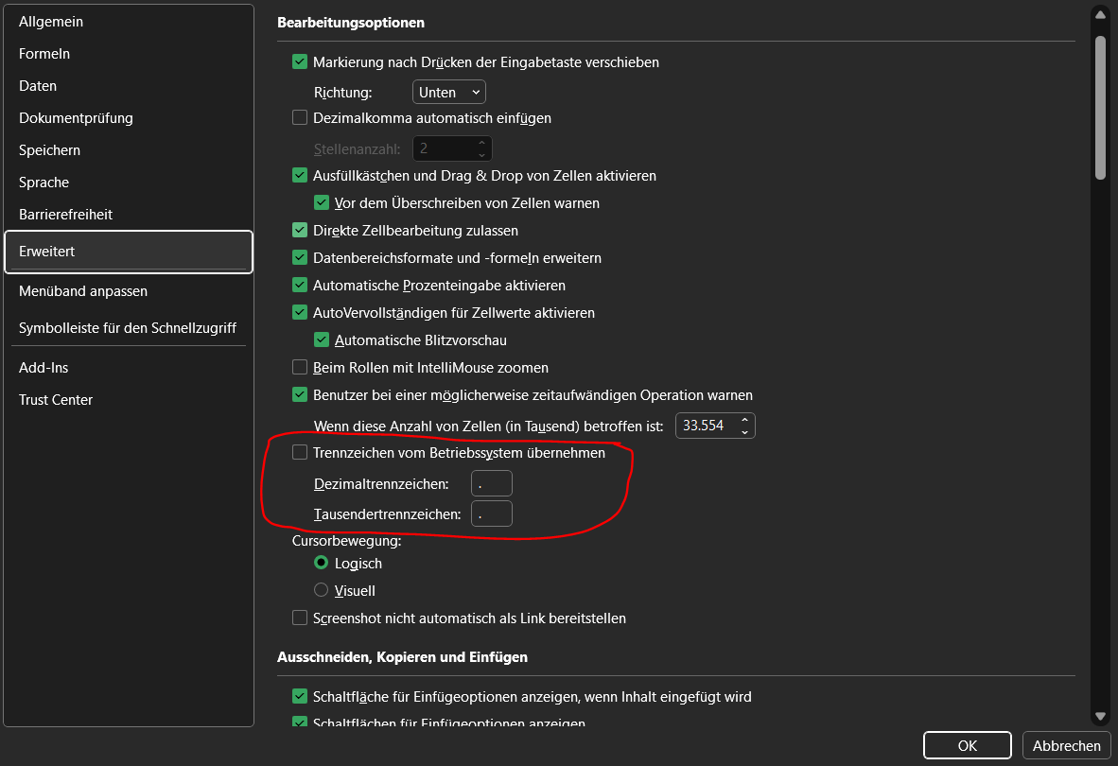
Task: Uncheck Markierung nach Drücken der Eingabetaste verschieben
Action: [x=300, y=62]
